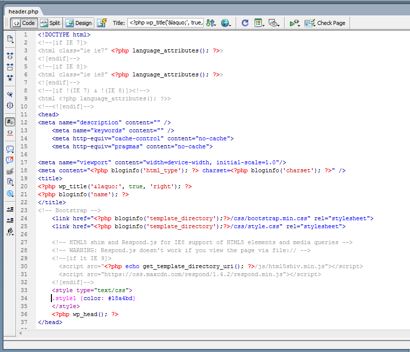
Task: Open the File Management dropdown
Action: pos(211,23)
